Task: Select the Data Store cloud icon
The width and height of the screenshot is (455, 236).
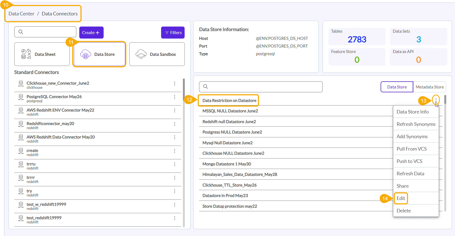Action: click(x=85, y=54)
